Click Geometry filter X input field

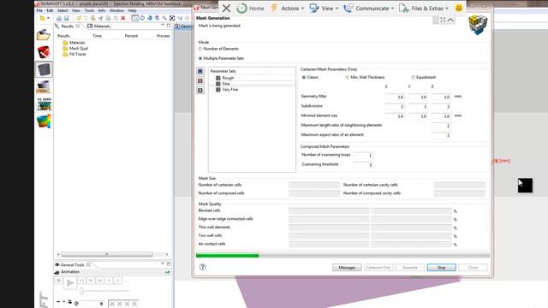point(395,97)
